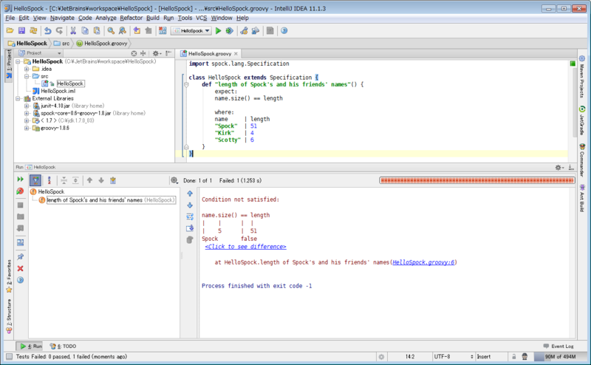Open the 6: TODO tool window tab

pyautogui.click(x=63, y=346)
